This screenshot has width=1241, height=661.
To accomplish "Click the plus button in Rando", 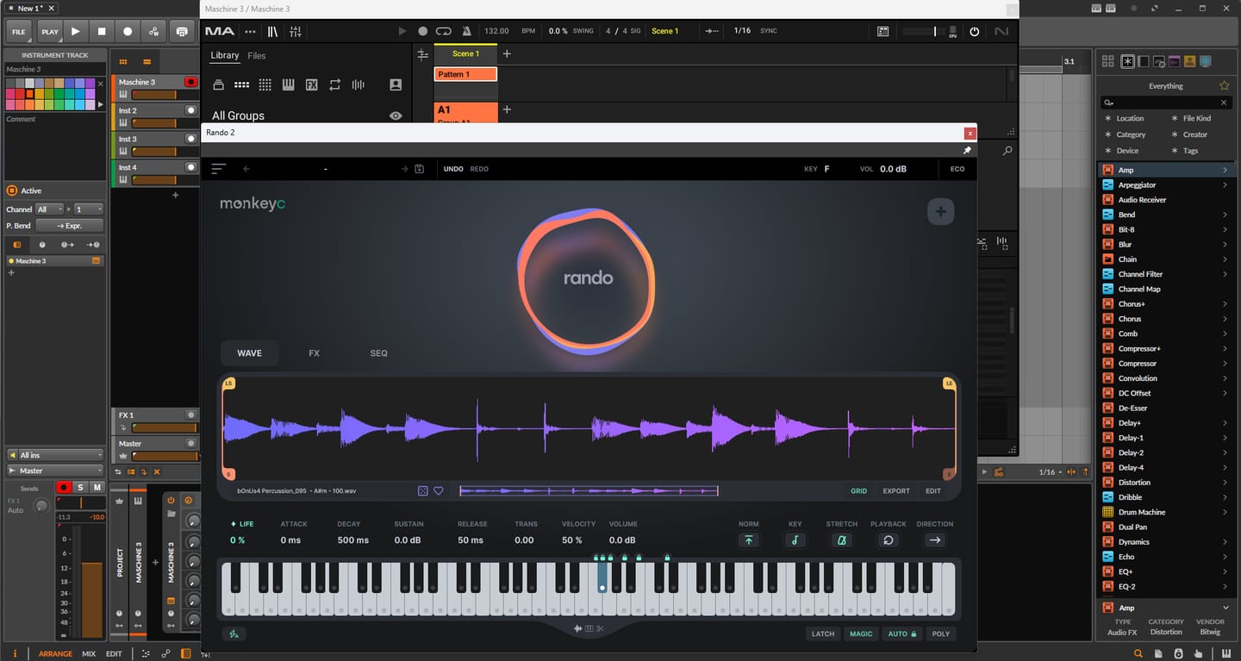I will pos(940,211).
